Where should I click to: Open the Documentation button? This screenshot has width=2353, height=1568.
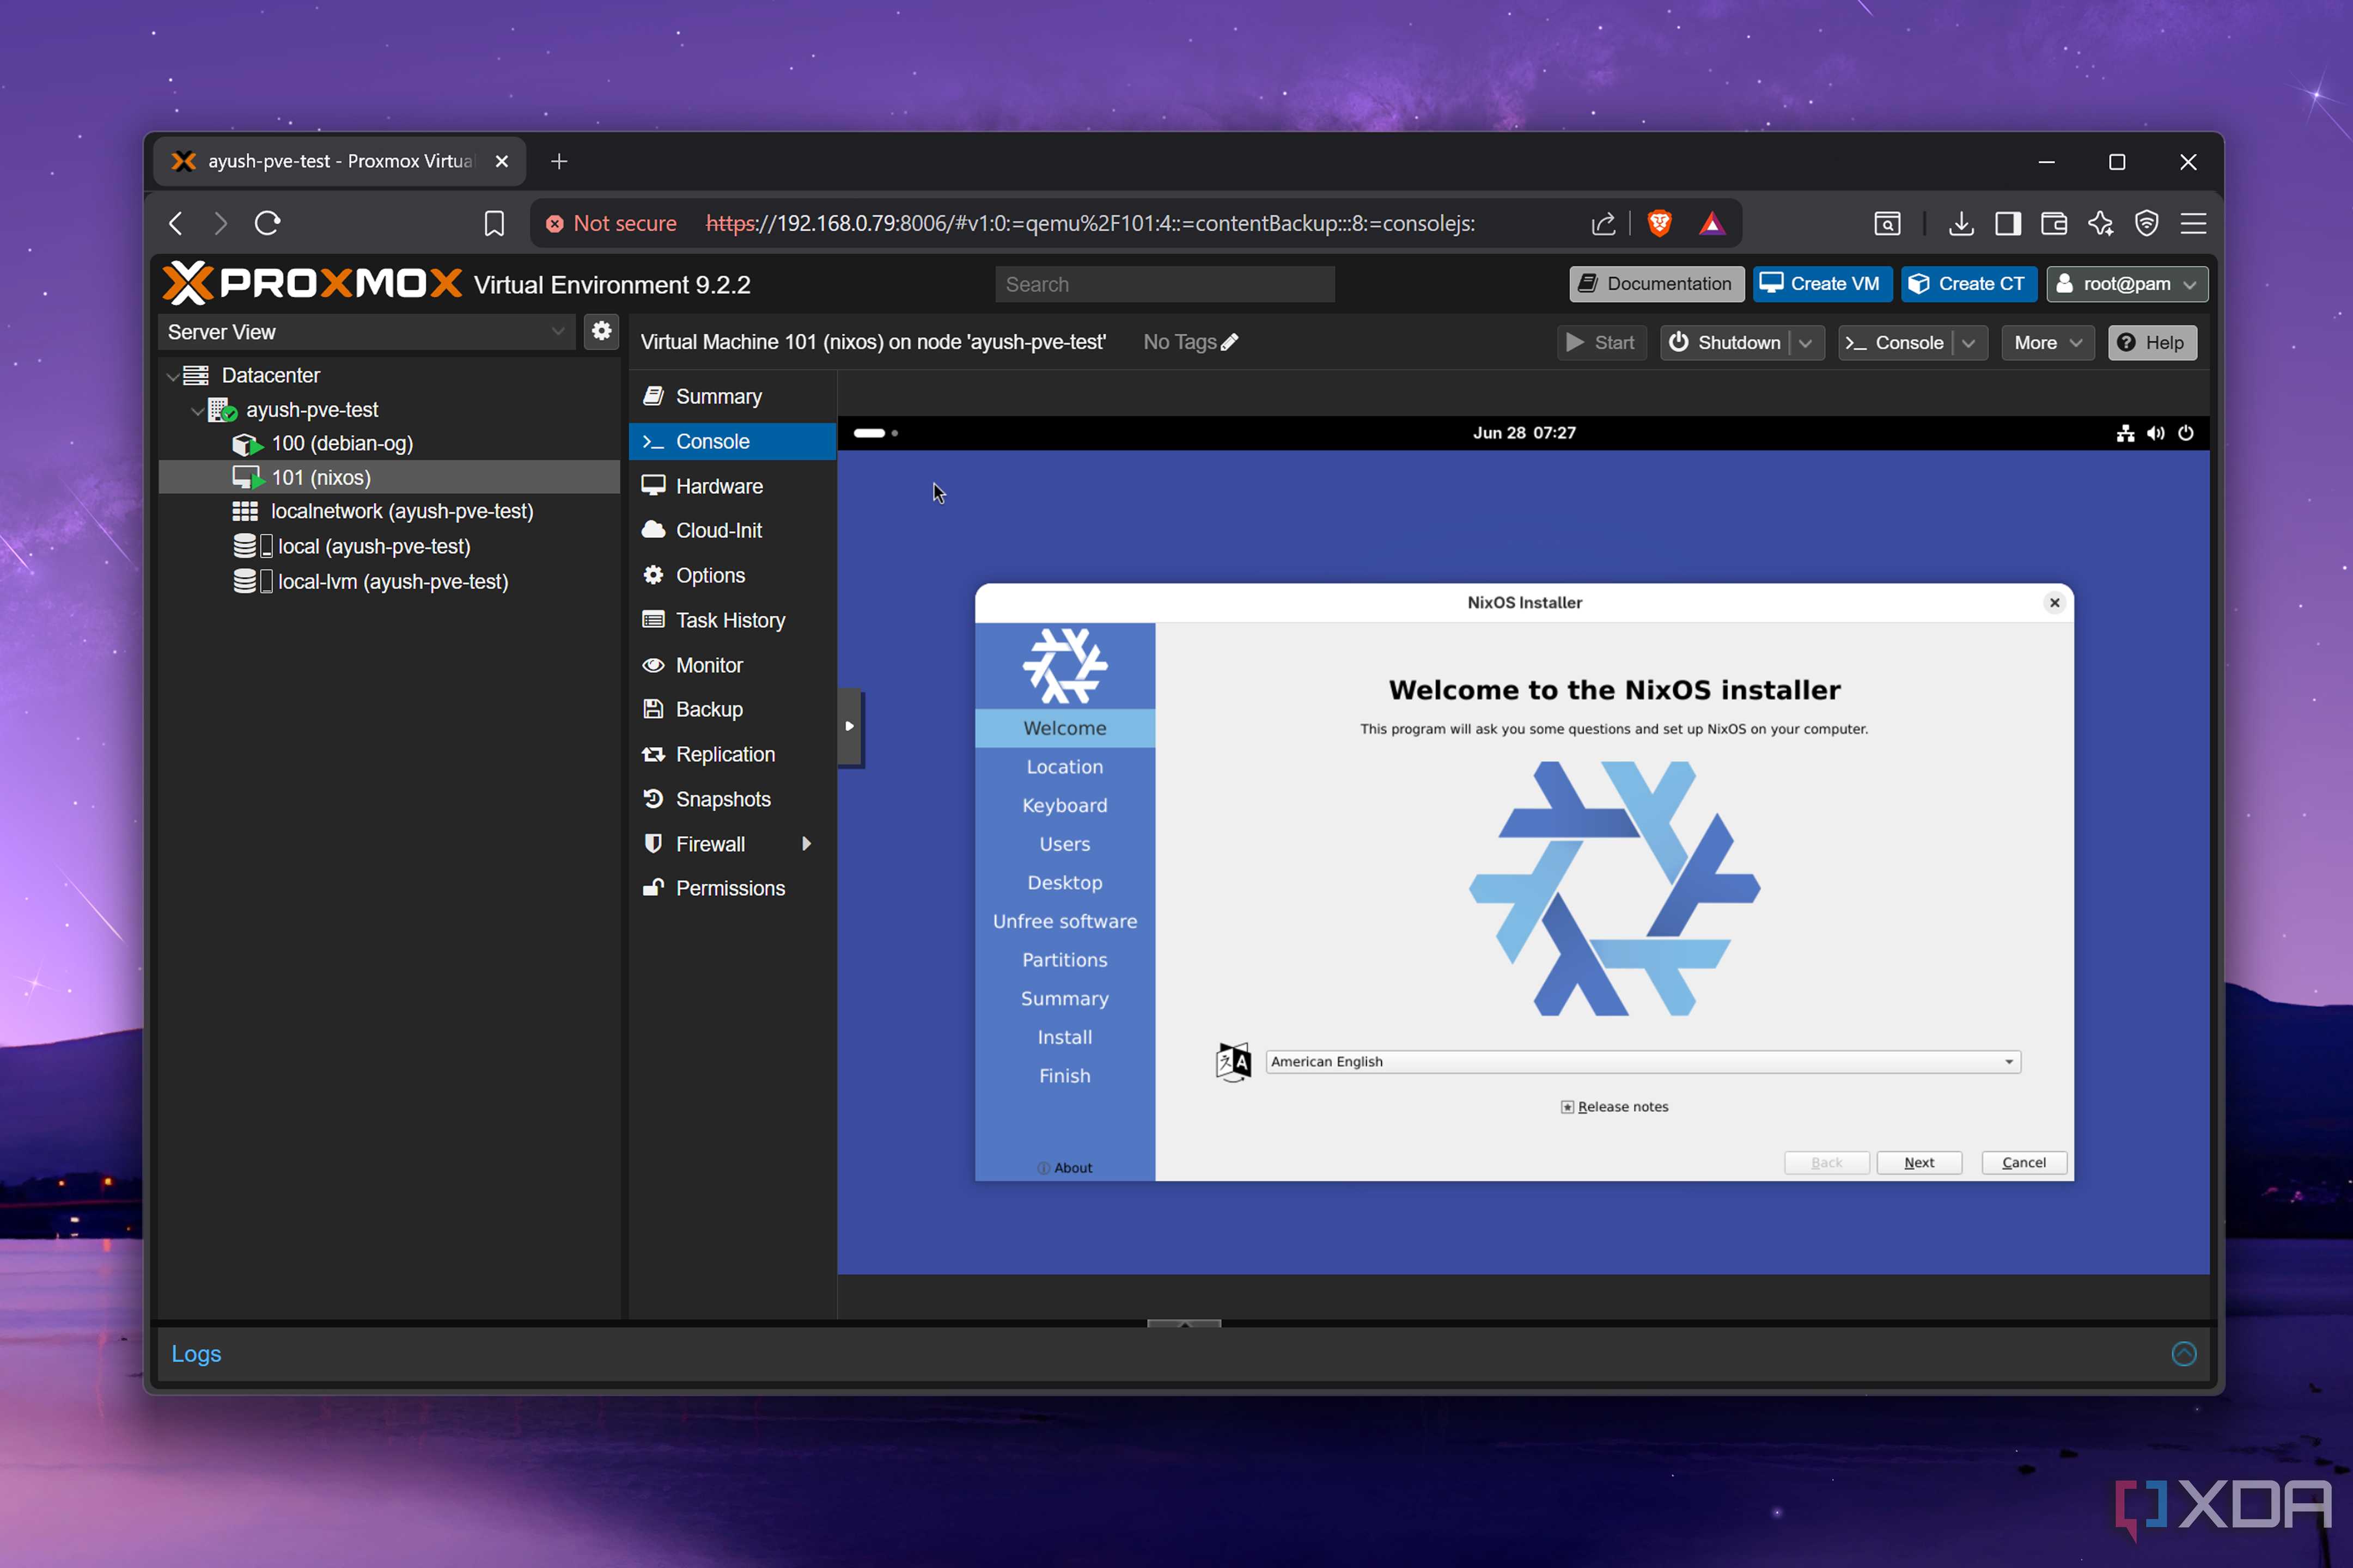(x=1657, y=284)
